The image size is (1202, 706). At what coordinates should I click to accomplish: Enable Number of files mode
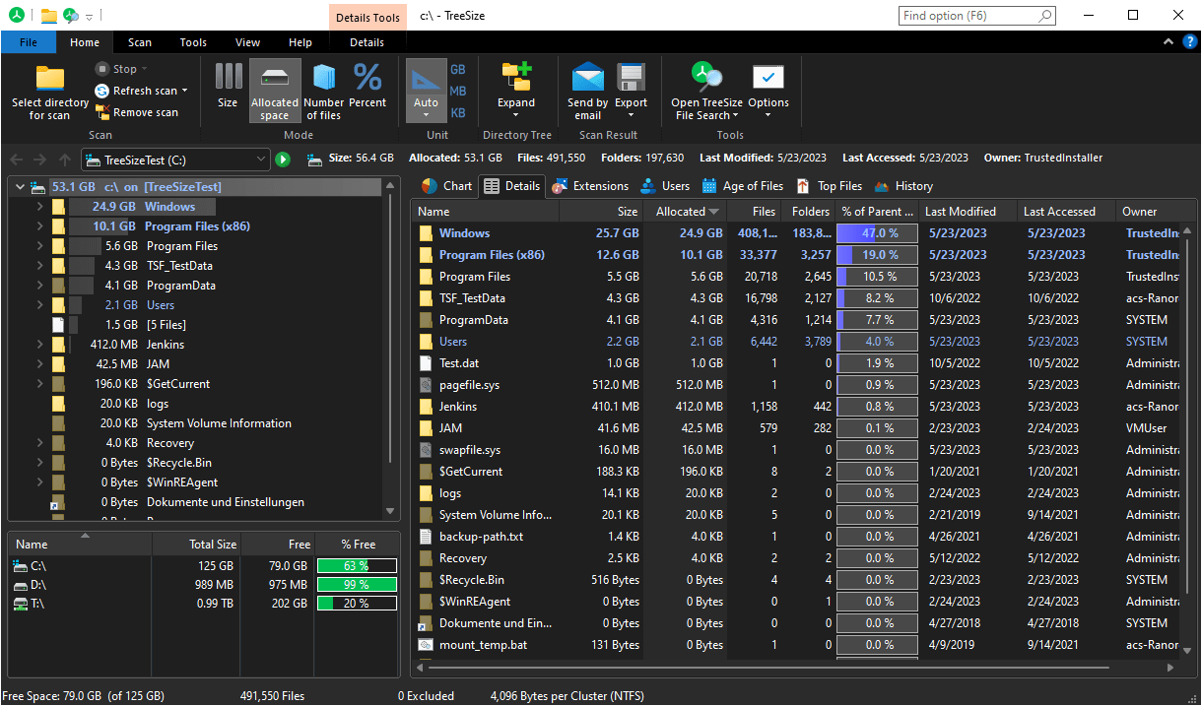coord(323,91)
